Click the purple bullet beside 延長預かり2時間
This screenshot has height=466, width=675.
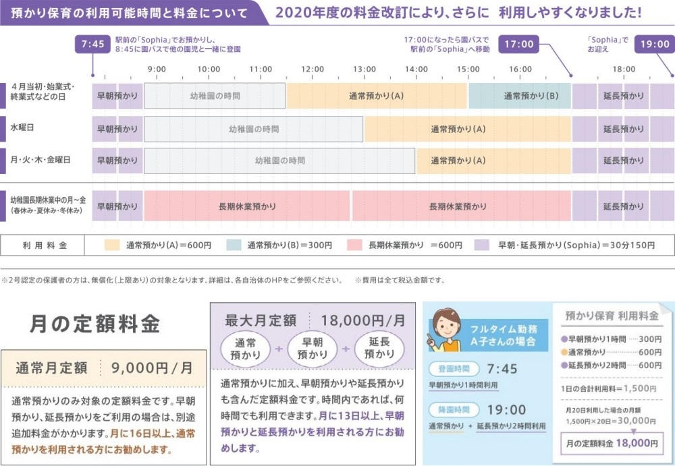(564, 366)
